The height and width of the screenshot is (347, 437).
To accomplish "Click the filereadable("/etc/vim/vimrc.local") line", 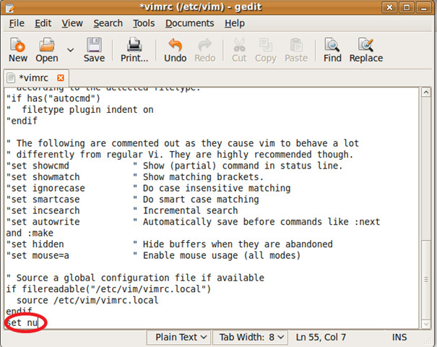I will (108, 289).
